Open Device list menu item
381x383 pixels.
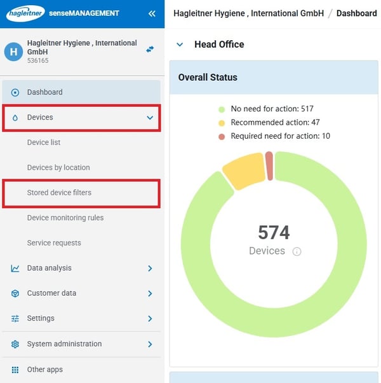pyautogui.click(x=44, y=143)
